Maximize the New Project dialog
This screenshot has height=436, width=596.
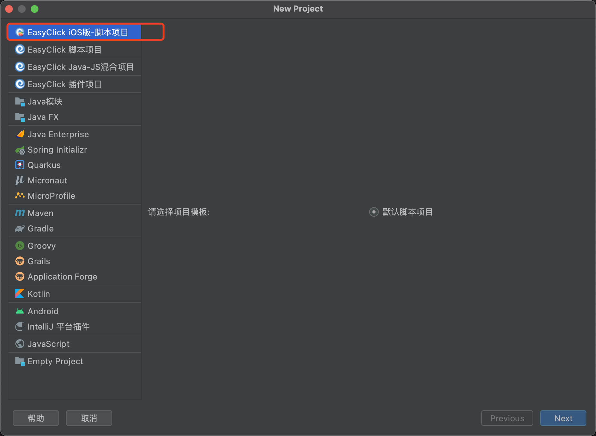tap(35, 9)
